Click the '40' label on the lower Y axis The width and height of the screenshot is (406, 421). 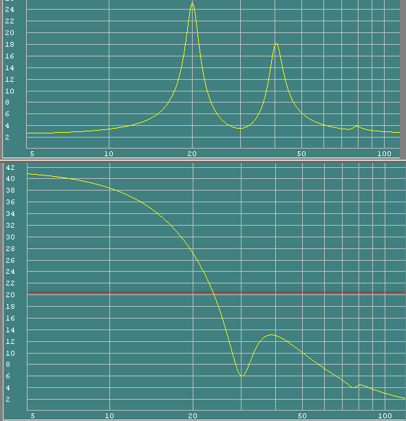(x=10, y=179)
